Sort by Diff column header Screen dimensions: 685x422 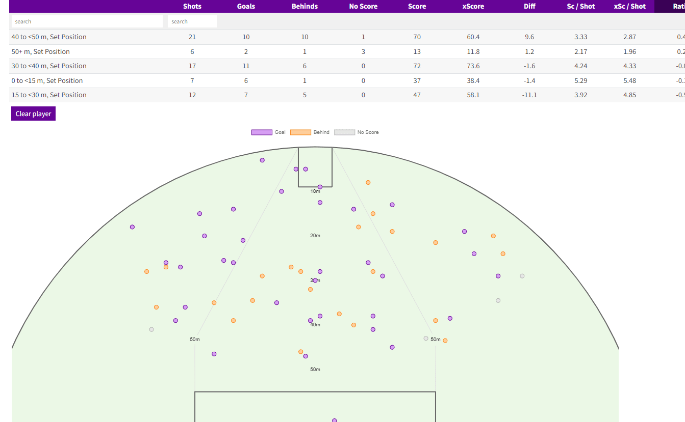[529, 7]
